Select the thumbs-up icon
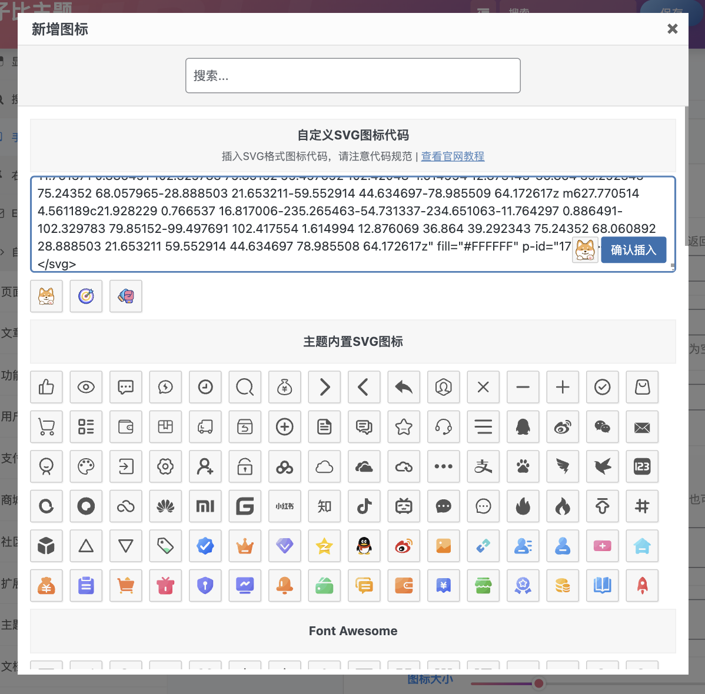This screenshot has height=694, width=705. coord(46,387)
